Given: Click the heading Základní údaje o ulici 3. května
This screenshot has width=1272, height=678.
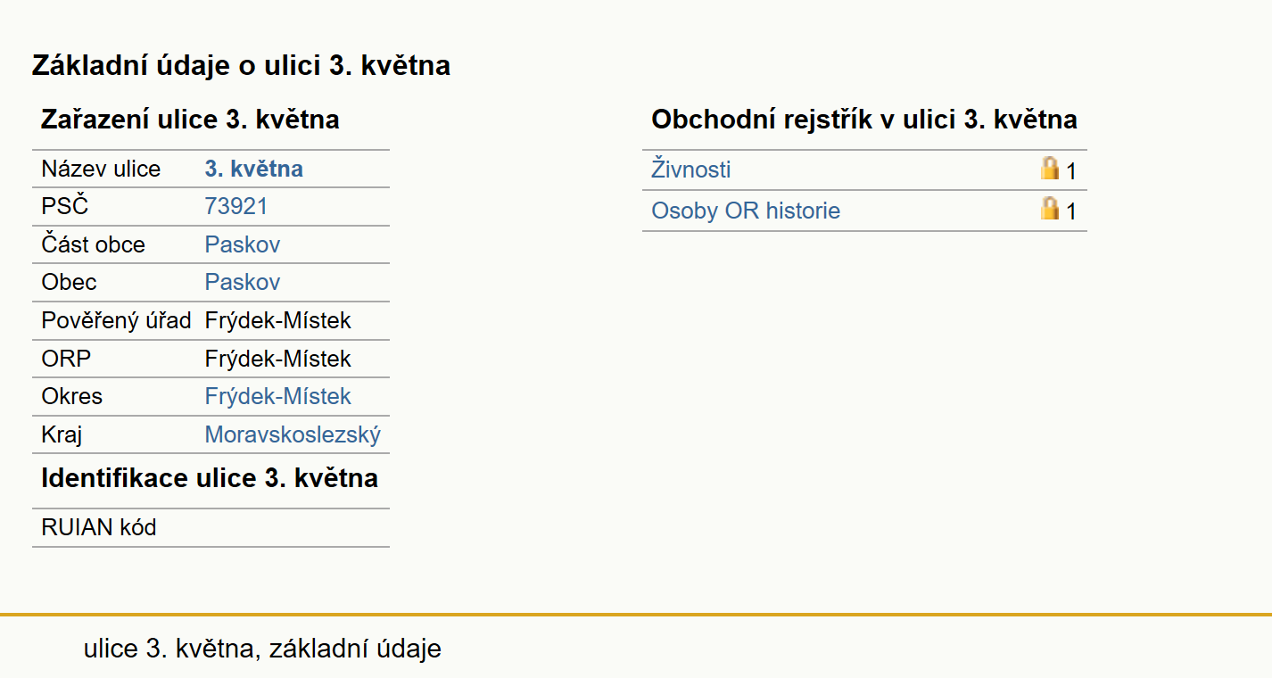Looking at the screenshot, I should (241, 65).
